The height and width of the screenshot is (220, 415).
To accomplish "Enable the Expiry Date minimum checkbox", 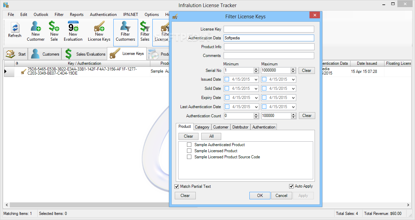I will [x=227, y=98].
